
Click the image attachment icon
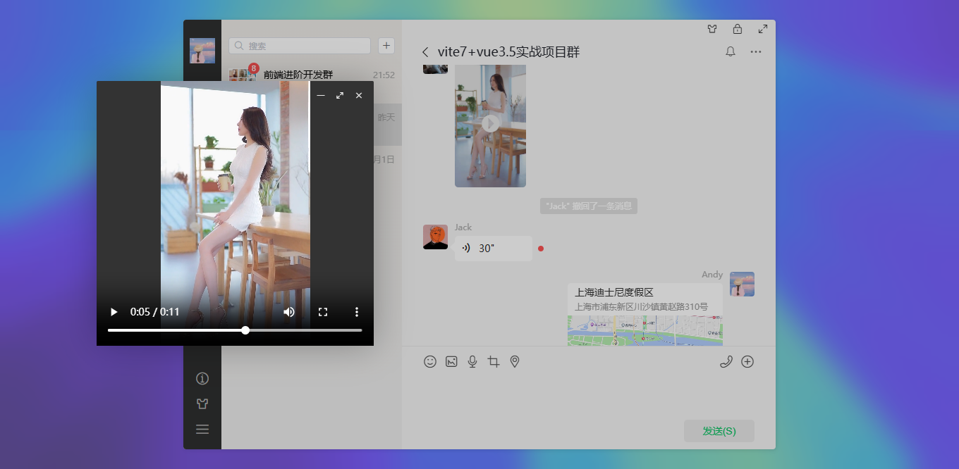451,361
